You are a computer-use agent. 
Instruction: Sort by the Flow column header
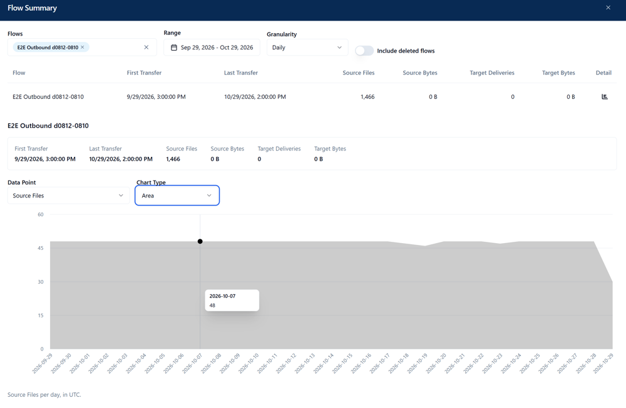tap(19, 72)
